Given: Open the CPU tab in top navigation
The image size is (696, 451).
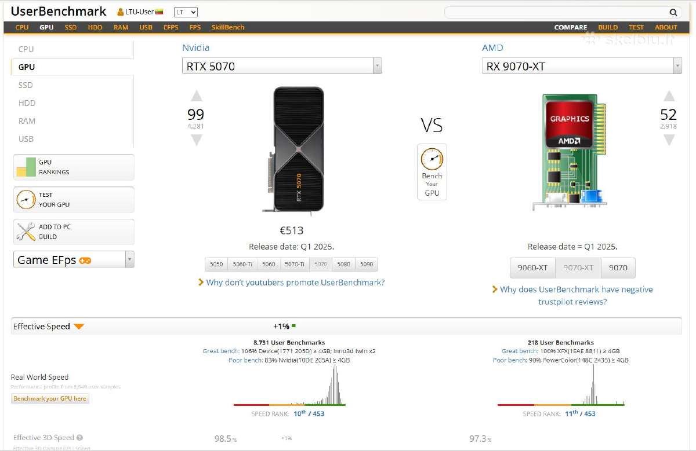Looking at the screenshot, I should [x=22, y=27].
